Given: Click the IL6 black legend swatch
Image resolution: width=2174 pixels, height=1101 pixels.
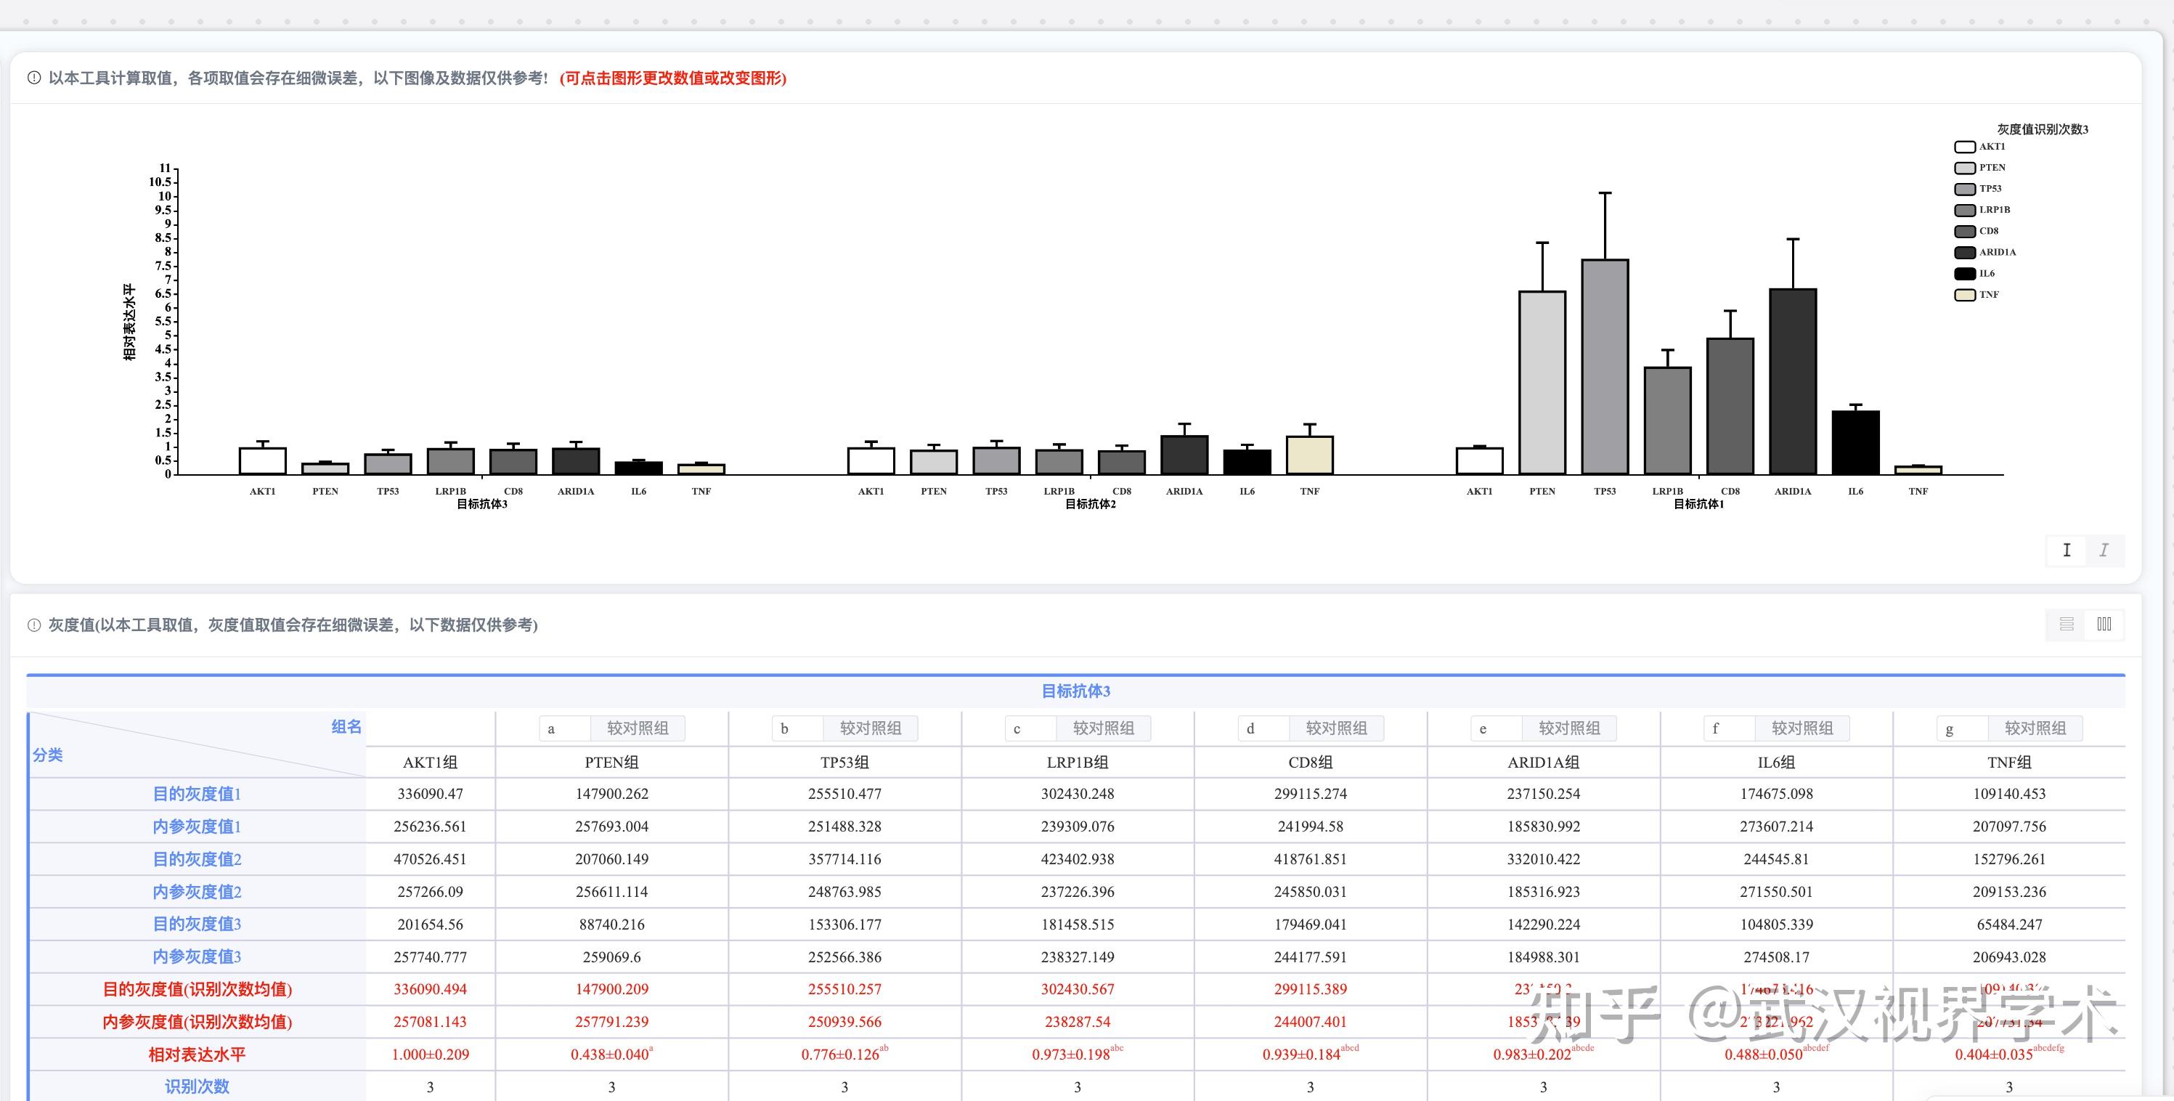Looking at the screenshot, I should pyautogui.click(x=1965, y=274).
